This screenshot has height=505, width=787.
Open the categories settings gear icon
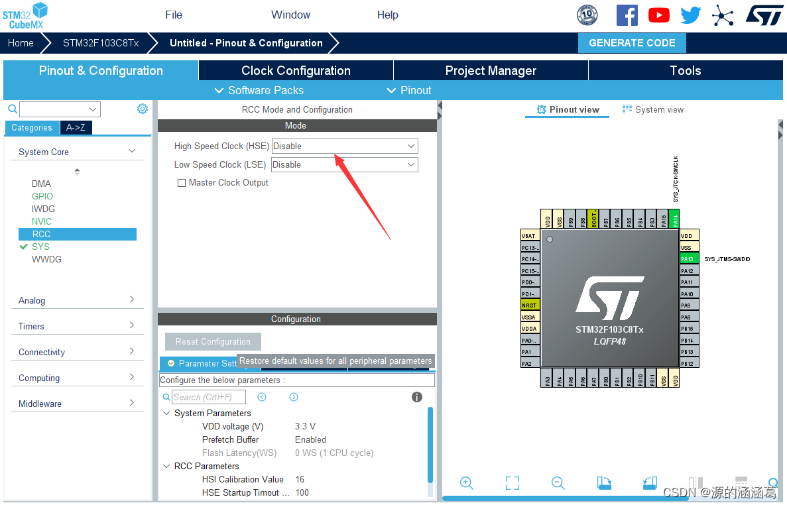click(x=143, y=109)
